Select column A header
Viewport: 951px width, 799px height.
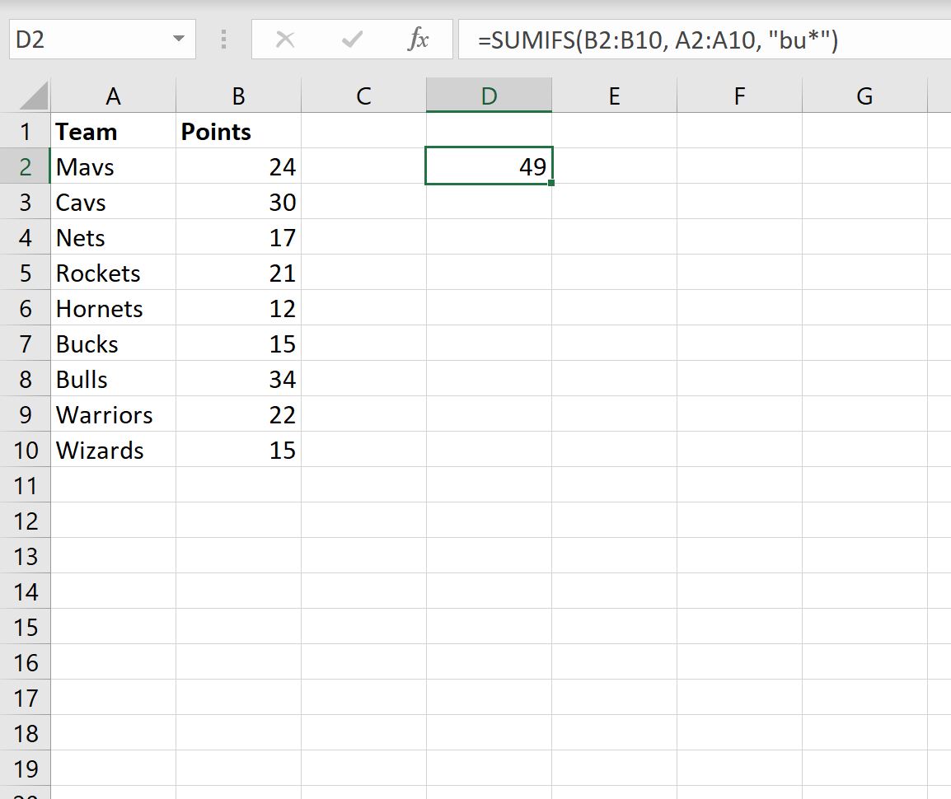point(113,96)
